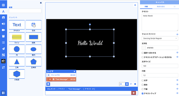Click the 文字色 color swatch
This screenshot has height=96, width=179.
coord(144,48)
